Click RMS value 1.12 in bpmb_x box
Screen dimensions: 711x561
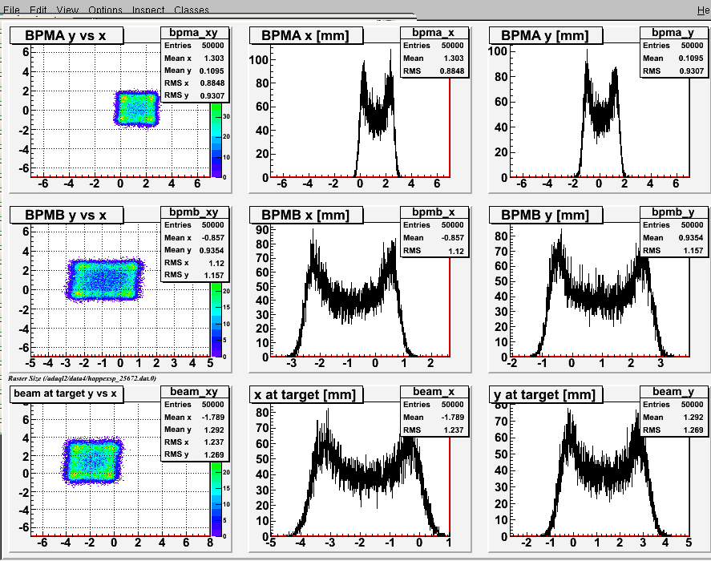[456, 251]
